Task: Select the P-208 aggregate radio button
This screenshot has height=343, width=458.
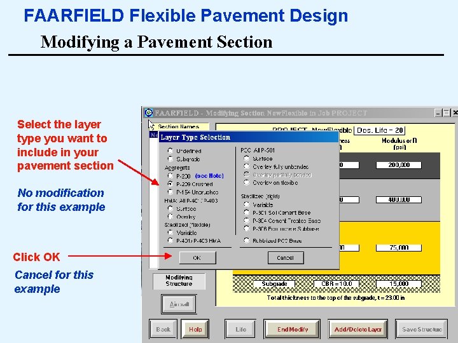Action: pos(170,175)
